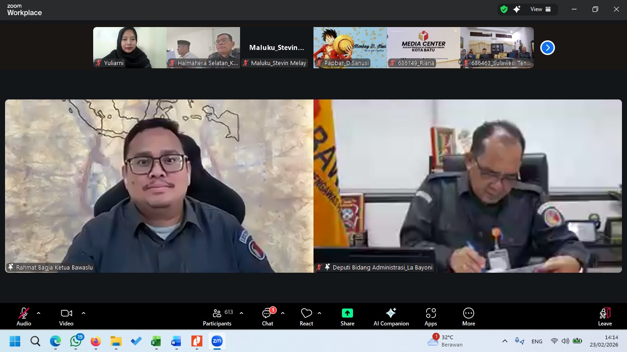Click the React heart icon
The width and height of the screenshot is (627, 352).
pyautogui.click(x=306, y=313)
